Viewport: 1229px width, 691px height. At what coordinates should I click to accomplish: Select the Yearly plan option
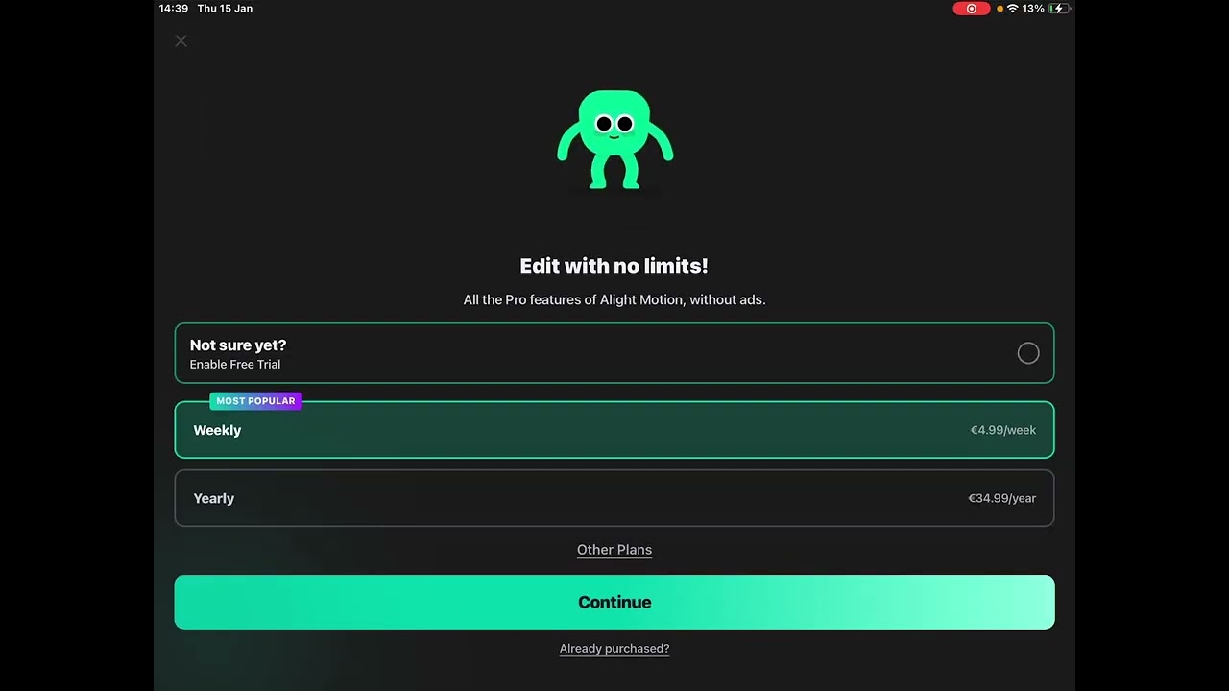[614, 498]
